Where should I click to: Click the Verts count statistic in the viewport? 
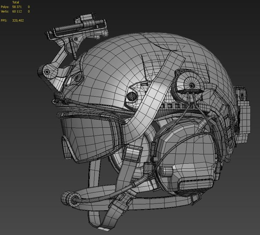tap(17, 12)
